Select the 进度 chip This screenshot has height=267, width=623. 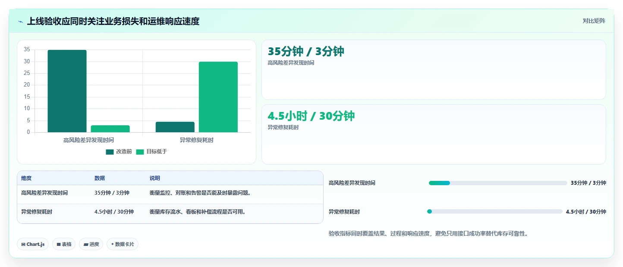91,244
